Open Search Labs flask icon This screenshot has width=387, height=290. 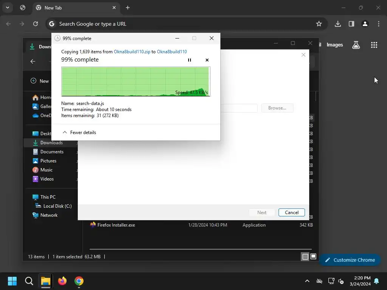pos(356,45)
